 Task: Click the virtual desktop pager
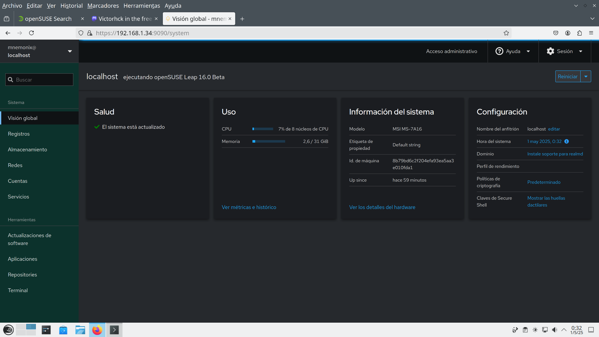pyautogui.click(x=26, y=330)
